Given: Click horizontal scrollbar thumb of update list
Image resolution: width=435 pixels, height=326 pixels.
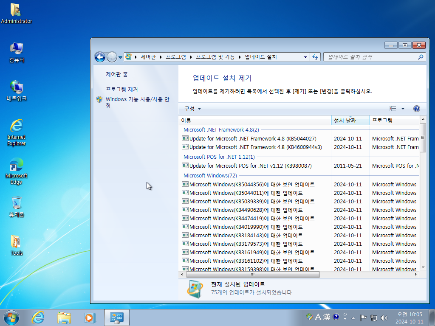Looking at the screenshot, I should tap(253, 275).
